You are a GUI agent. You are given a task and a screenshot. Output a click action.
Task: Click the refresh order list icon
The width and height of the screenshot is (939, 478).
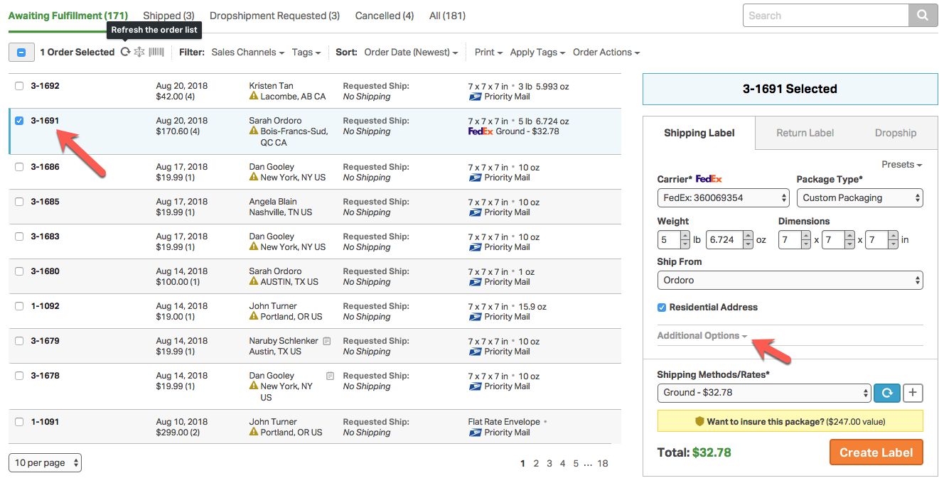(x=125, y=52)
